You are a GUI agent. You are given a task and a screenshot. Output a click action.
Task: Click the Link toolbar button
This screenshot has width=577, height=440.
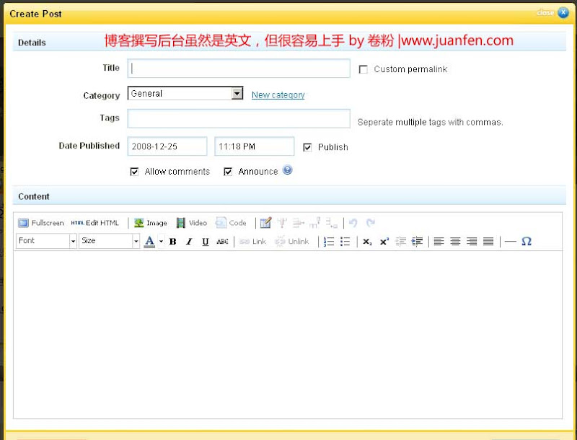(252, 242)
